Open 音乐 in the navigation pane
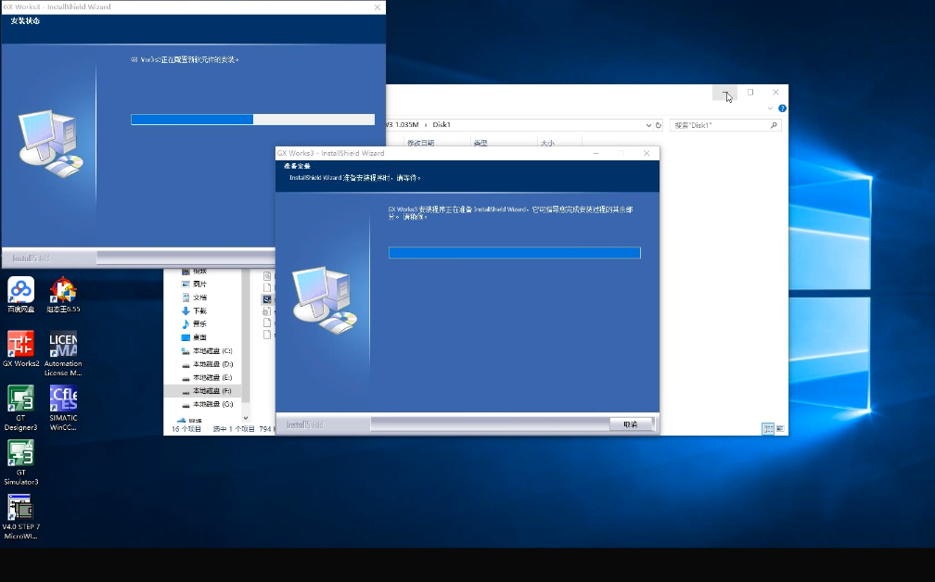 (195, 324)
